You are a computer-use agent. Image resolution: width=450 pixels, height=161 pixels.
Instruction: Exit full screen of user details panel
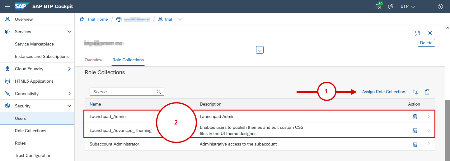[418, 33]
